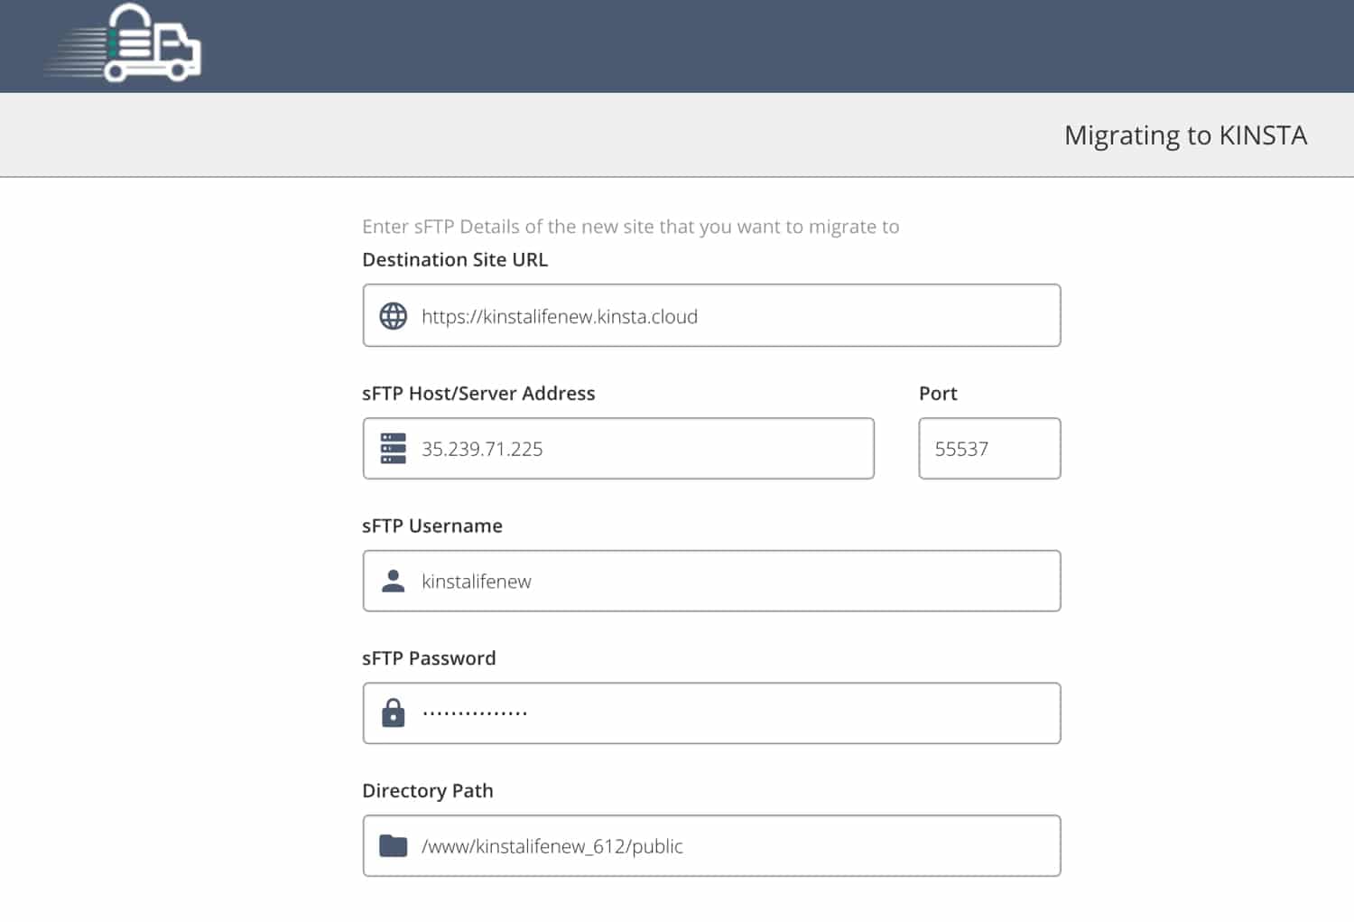Screen dimensions: 1354x922
Task: Click the globe icon in the URL field
Action: [393, 316]
